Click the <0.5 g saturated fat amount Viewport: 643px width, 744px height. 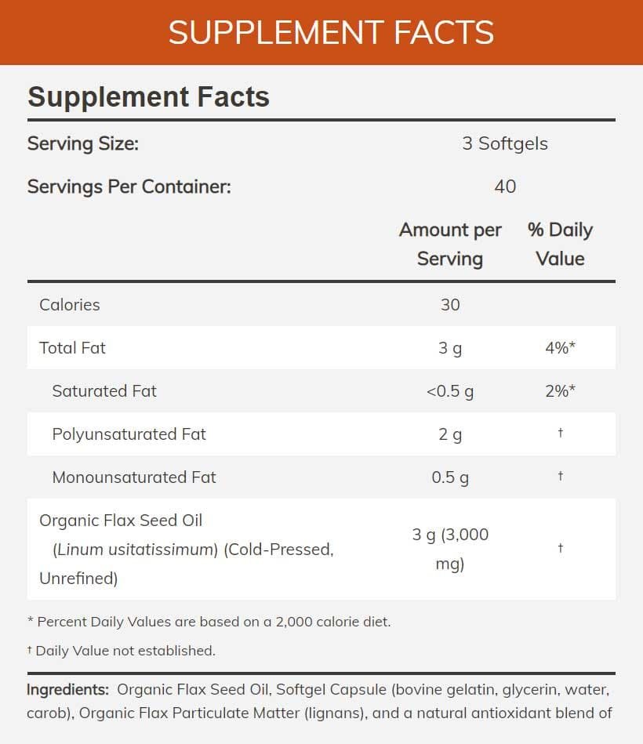pos(450,391)
